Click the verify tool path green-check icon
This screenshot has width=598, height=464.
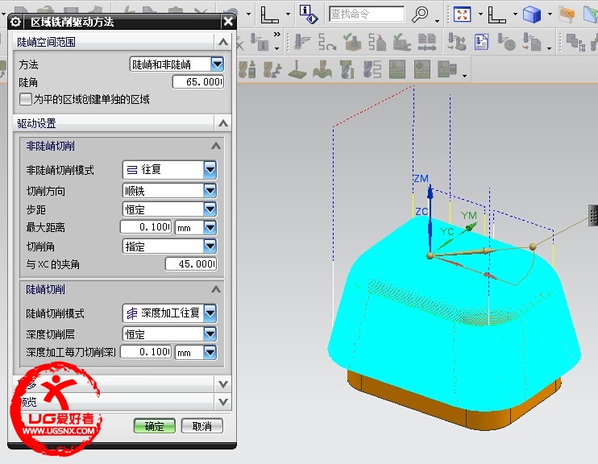point(351,41)
